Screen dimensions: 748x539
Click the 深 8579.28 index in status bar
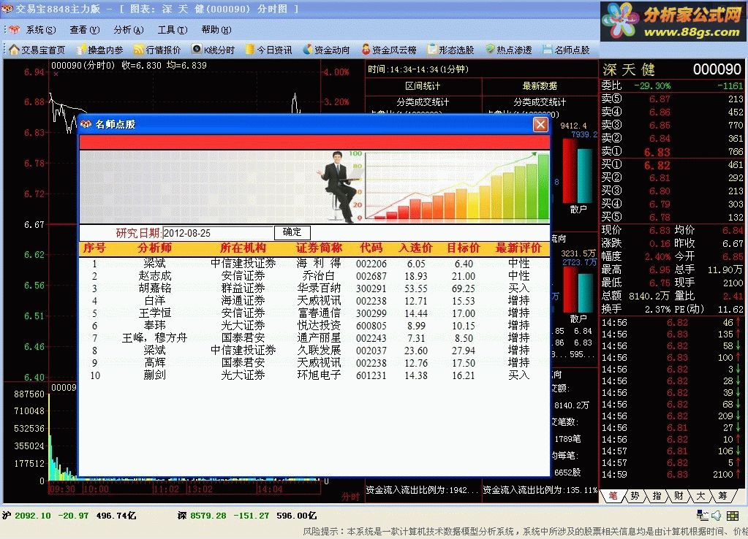[247, 516]
